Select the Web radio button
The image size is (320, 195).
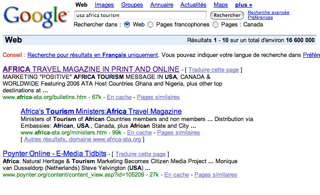(127, 25)
